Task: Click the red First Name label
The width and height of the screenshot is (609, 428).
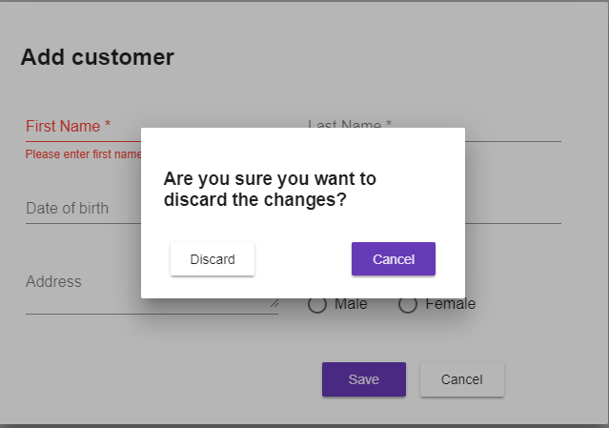Action: click(68, 126)
